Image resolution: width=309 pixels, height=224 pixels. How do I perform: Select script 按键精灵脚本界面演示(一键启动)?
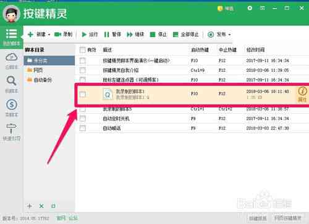click(x=136, y=61)
